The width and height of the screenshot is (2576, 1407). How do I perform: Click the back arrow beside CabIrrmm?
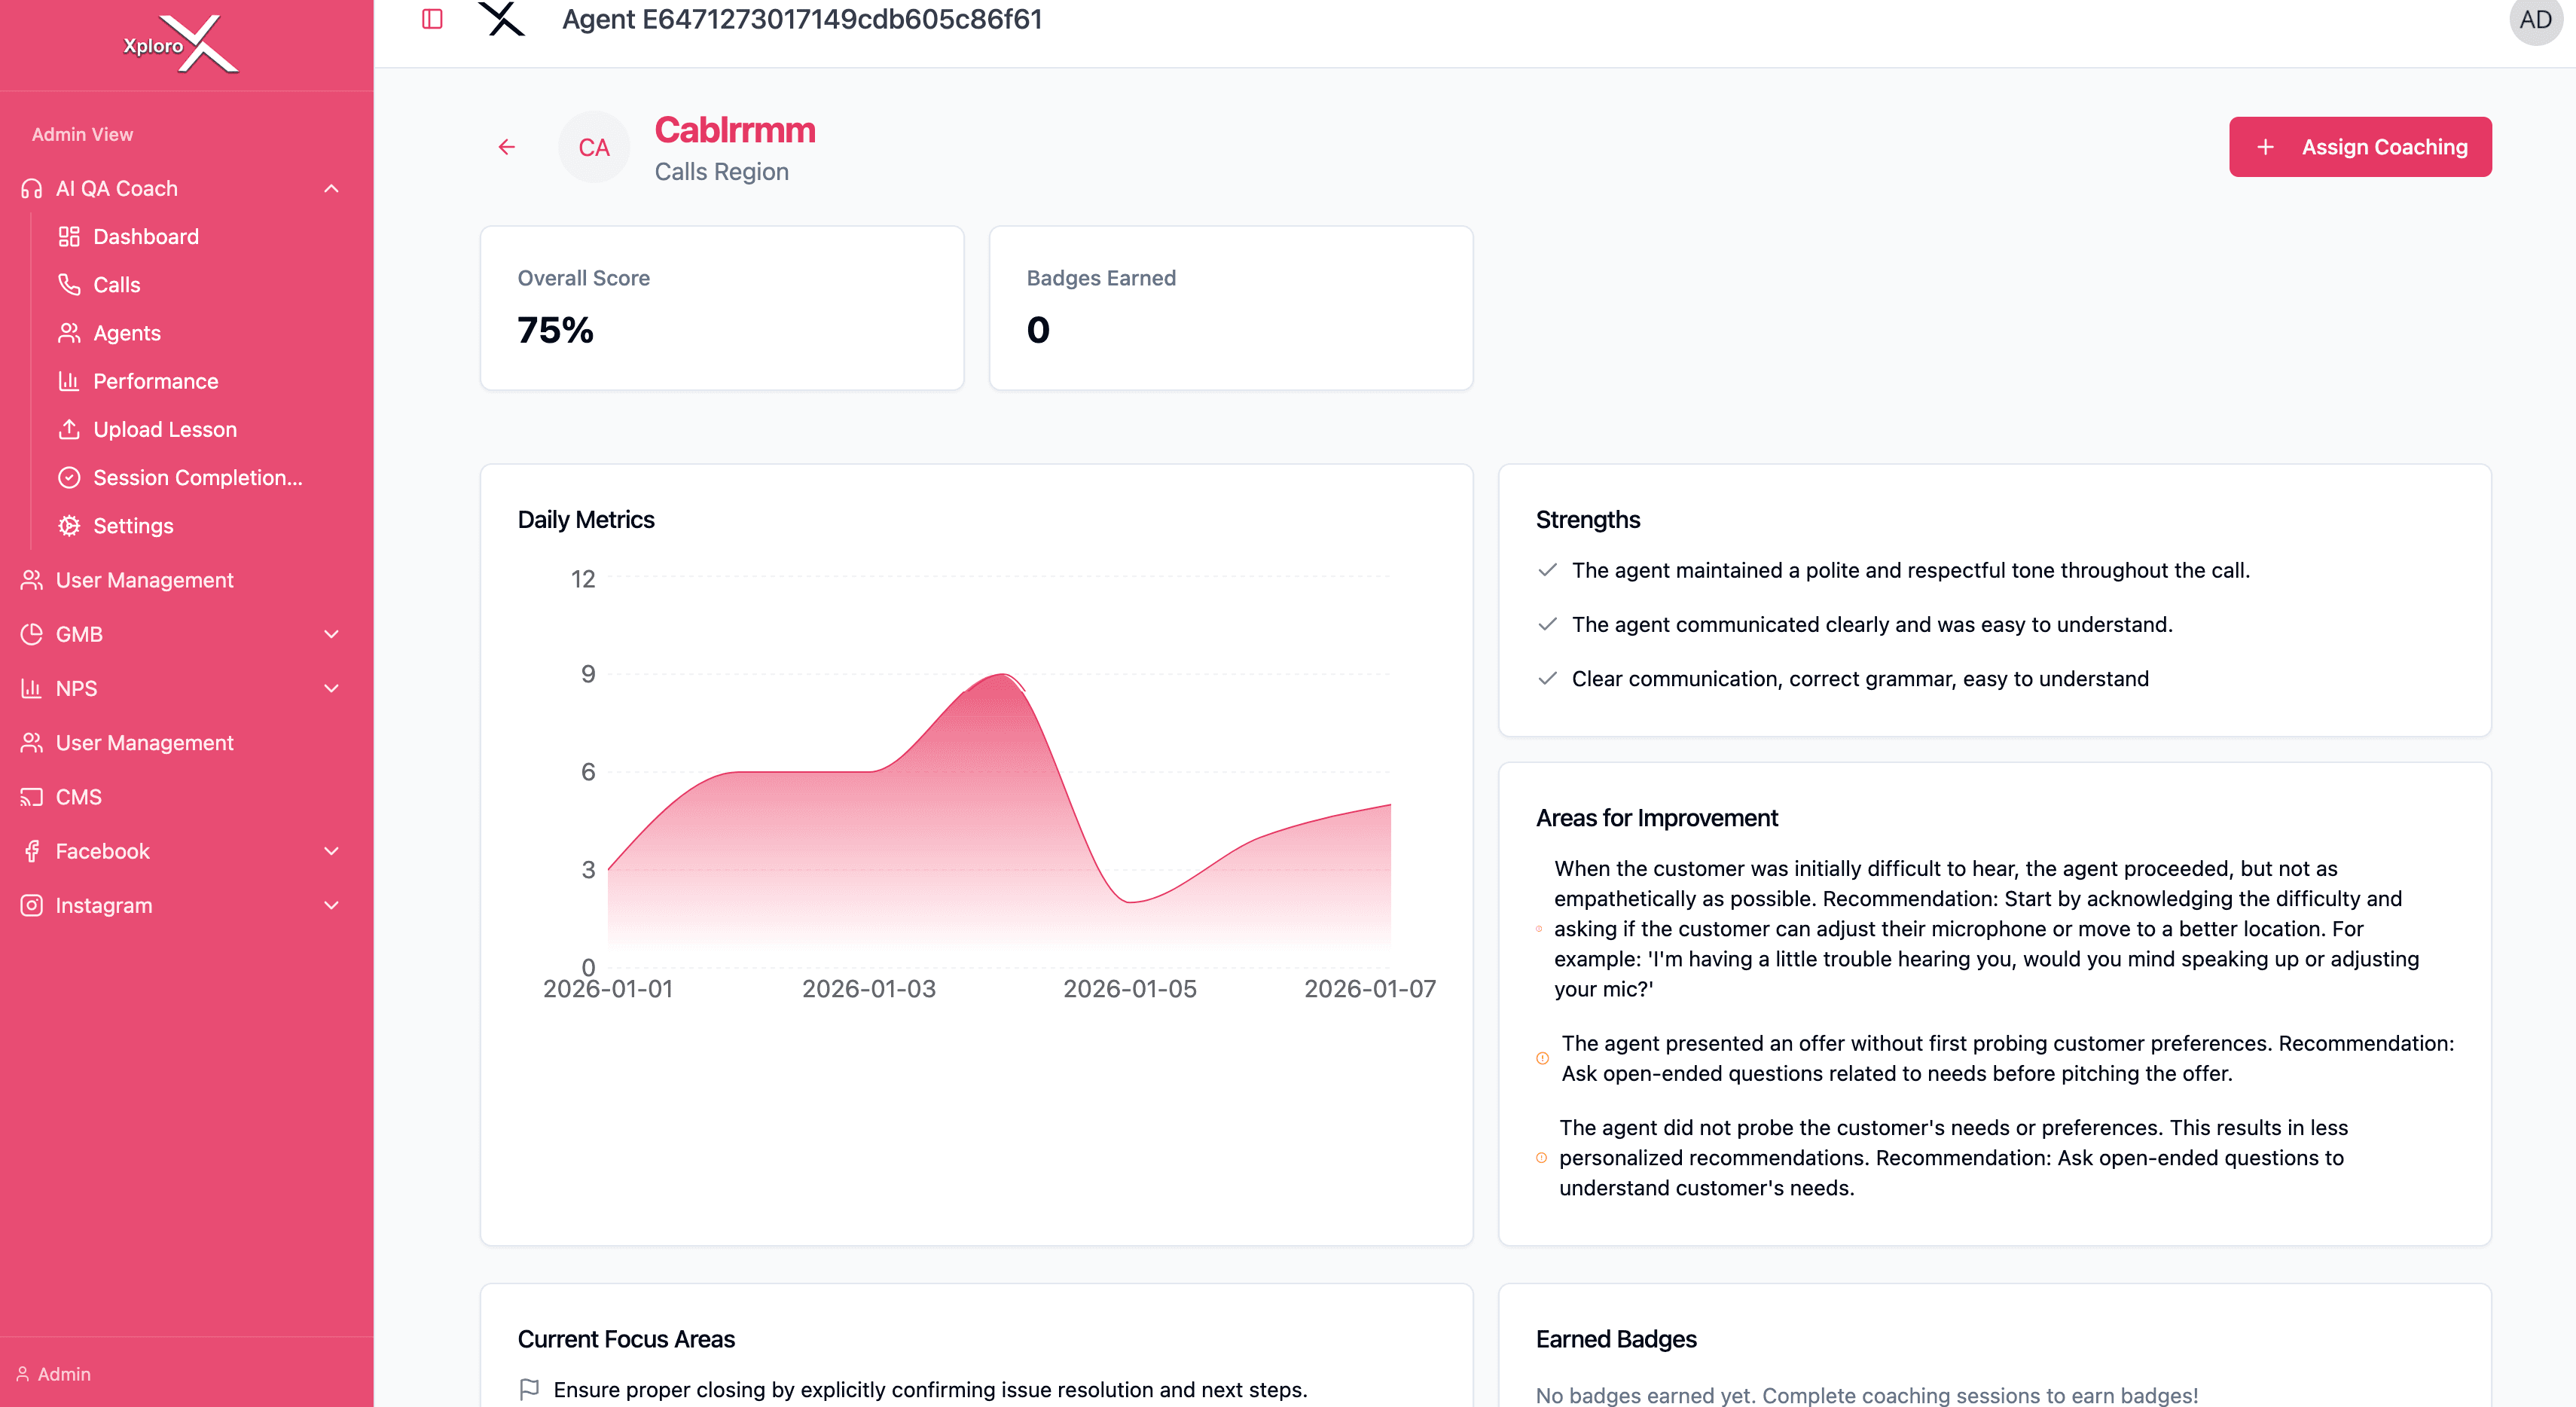click(x=506, y=146)
